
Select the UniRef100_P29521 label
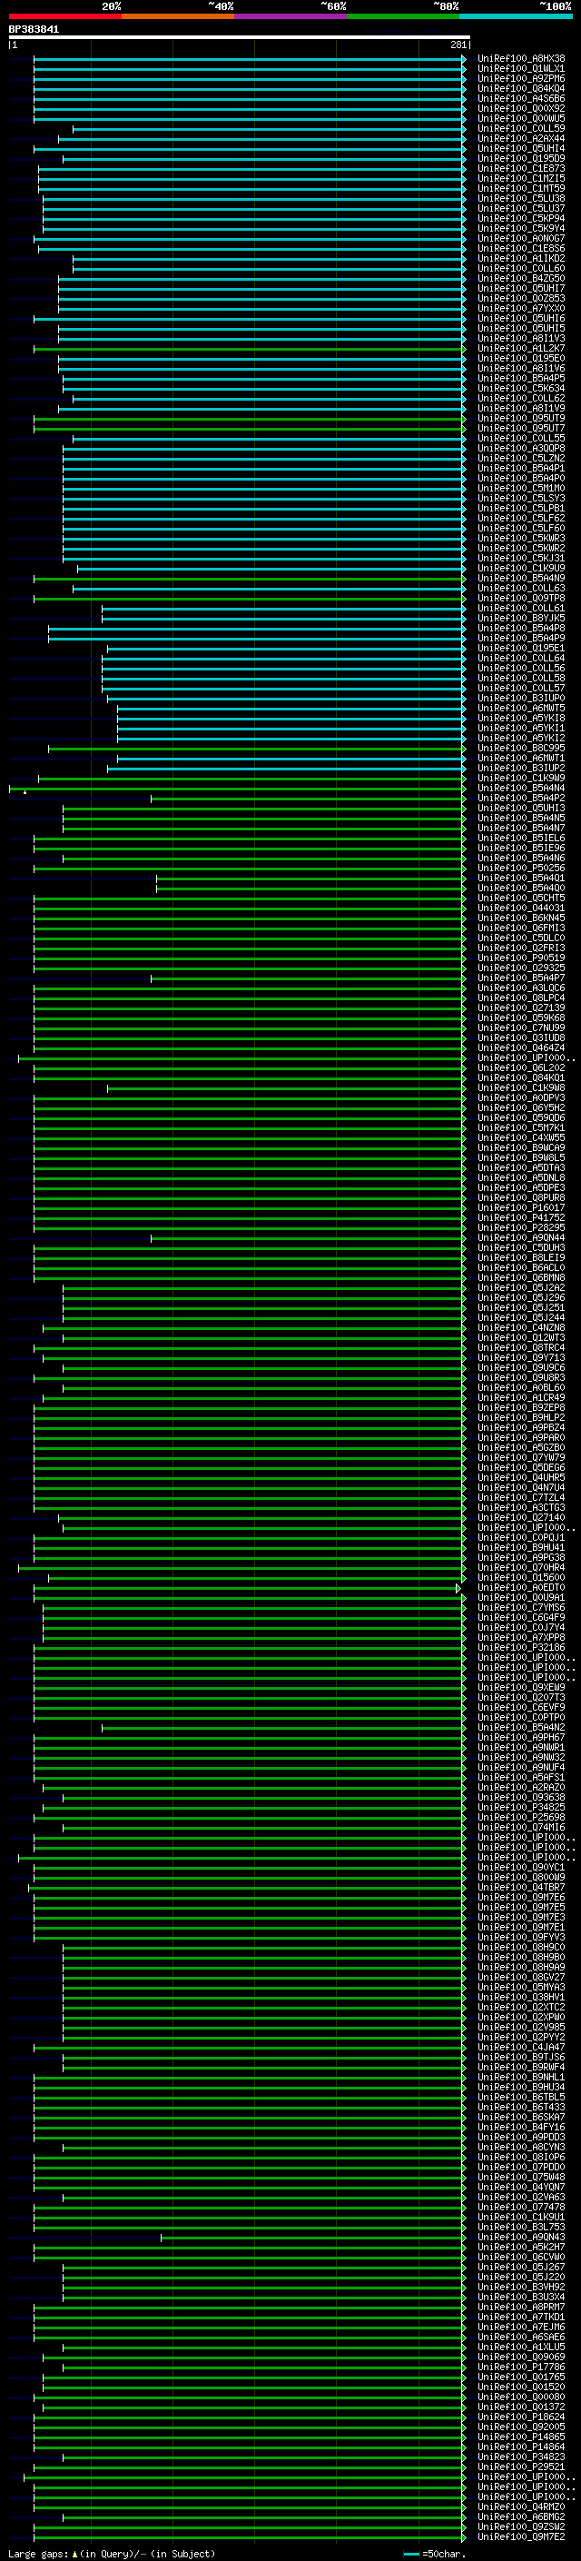(x=521, y=2467)
